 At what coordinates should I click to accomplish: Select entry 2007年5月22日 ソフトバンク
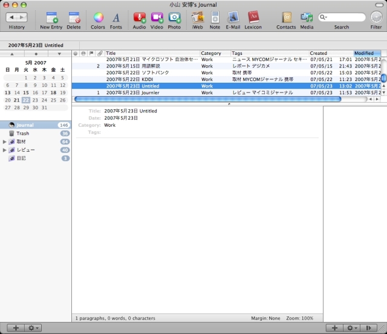[227, 72]
